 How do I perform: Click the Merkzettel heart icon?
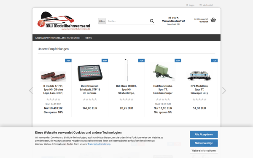click(x=201, y=5)
